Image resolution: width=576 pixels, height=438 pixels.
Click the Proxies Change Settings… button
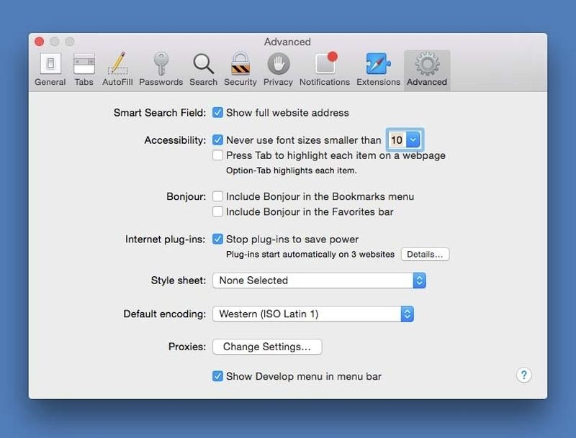click(x=267, y=347)
